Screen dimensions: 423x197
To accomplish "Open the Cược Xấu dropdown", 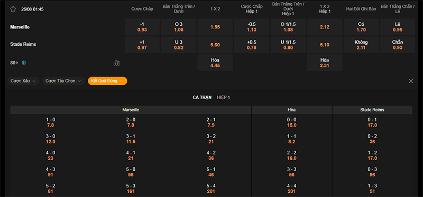I will click(x=23, y=81).
